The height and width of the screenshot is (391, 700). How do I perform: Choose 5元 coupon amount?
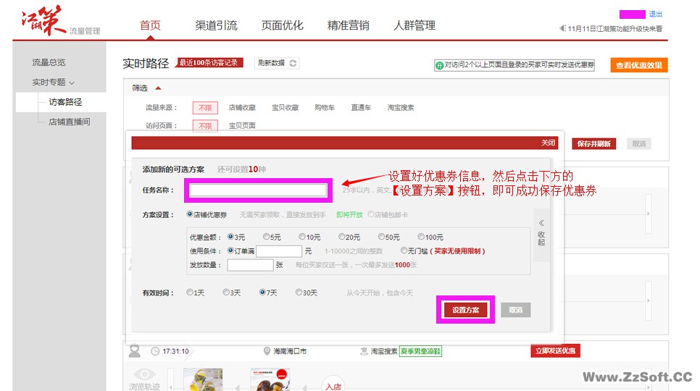pyautogui.click(x=266, y=237)
